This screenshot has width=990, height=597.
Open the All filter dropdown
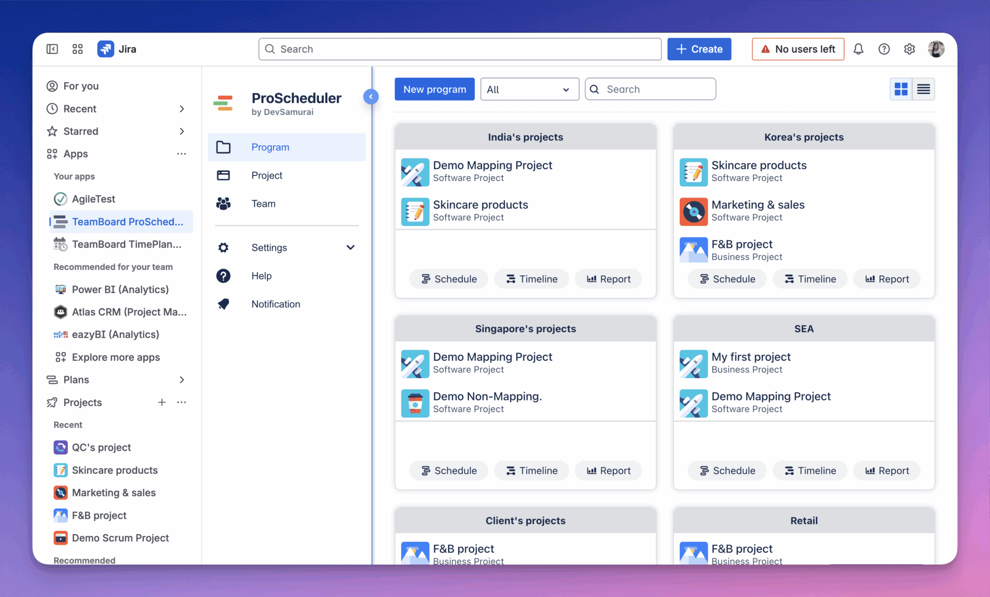529,89
